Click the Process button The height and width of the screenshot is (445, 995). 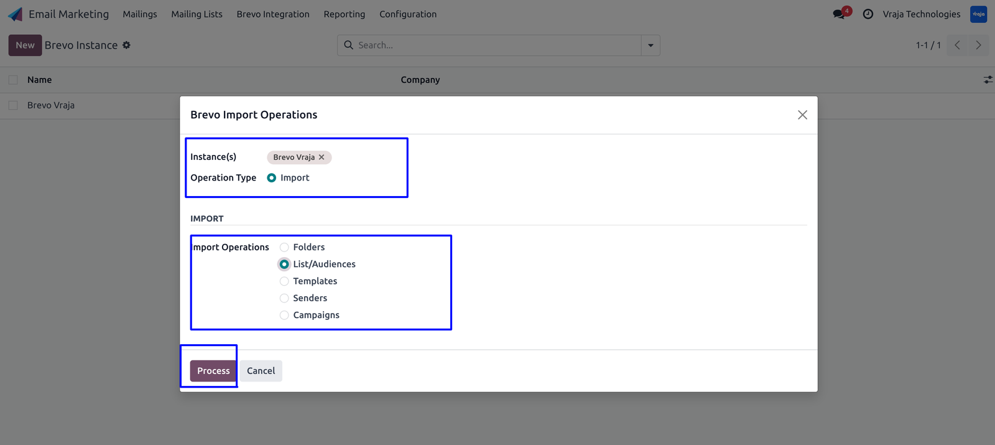[213, 371]
